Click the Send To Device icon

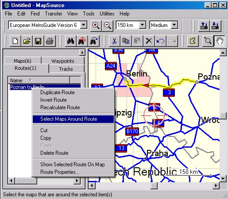tap(204, 26)
